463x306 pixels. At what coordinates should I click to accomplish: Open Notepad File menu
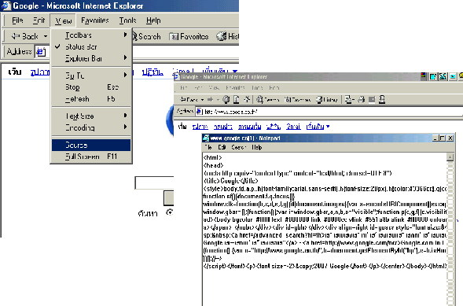click(x=208, y=147)
